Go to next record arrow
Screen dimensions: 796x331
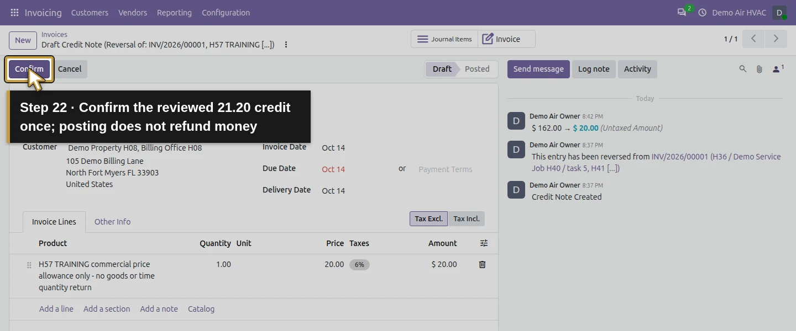coord(776,39)
